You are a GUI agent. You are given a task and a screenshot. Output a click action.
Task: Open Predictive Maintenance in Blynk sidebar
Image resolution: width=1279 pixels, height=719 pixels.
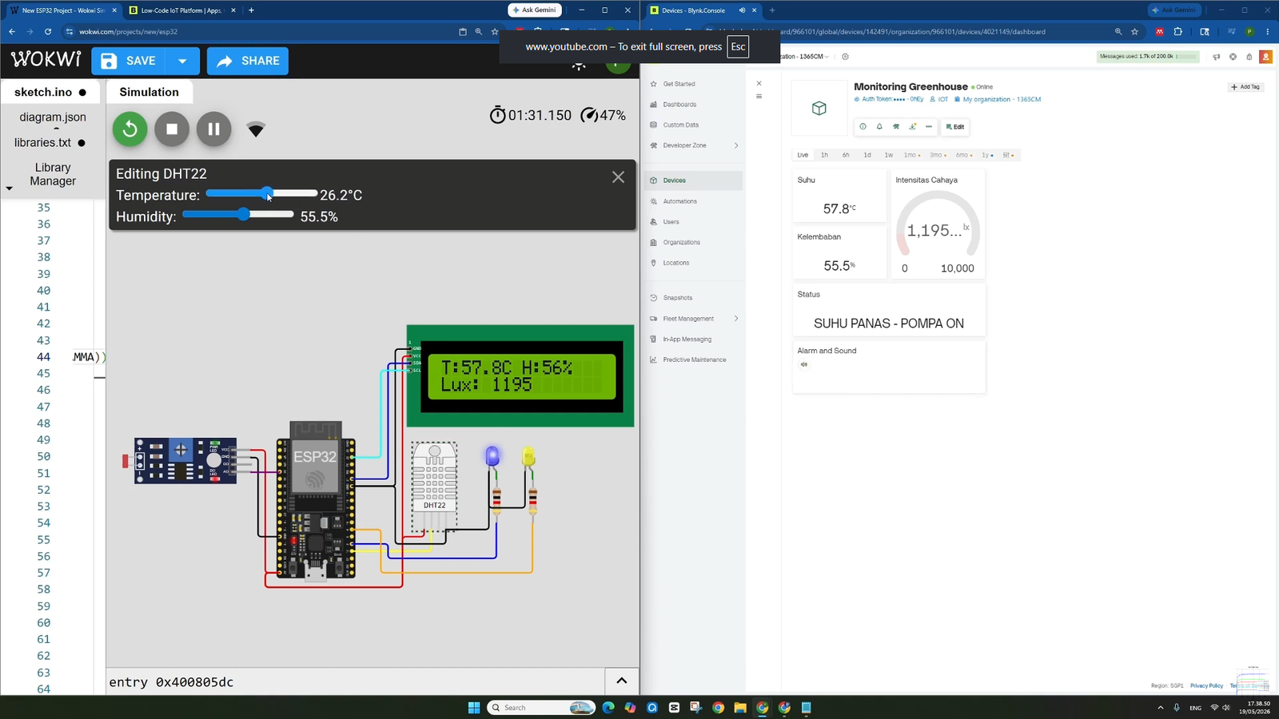pyautogui.click(x=694, y=359)
